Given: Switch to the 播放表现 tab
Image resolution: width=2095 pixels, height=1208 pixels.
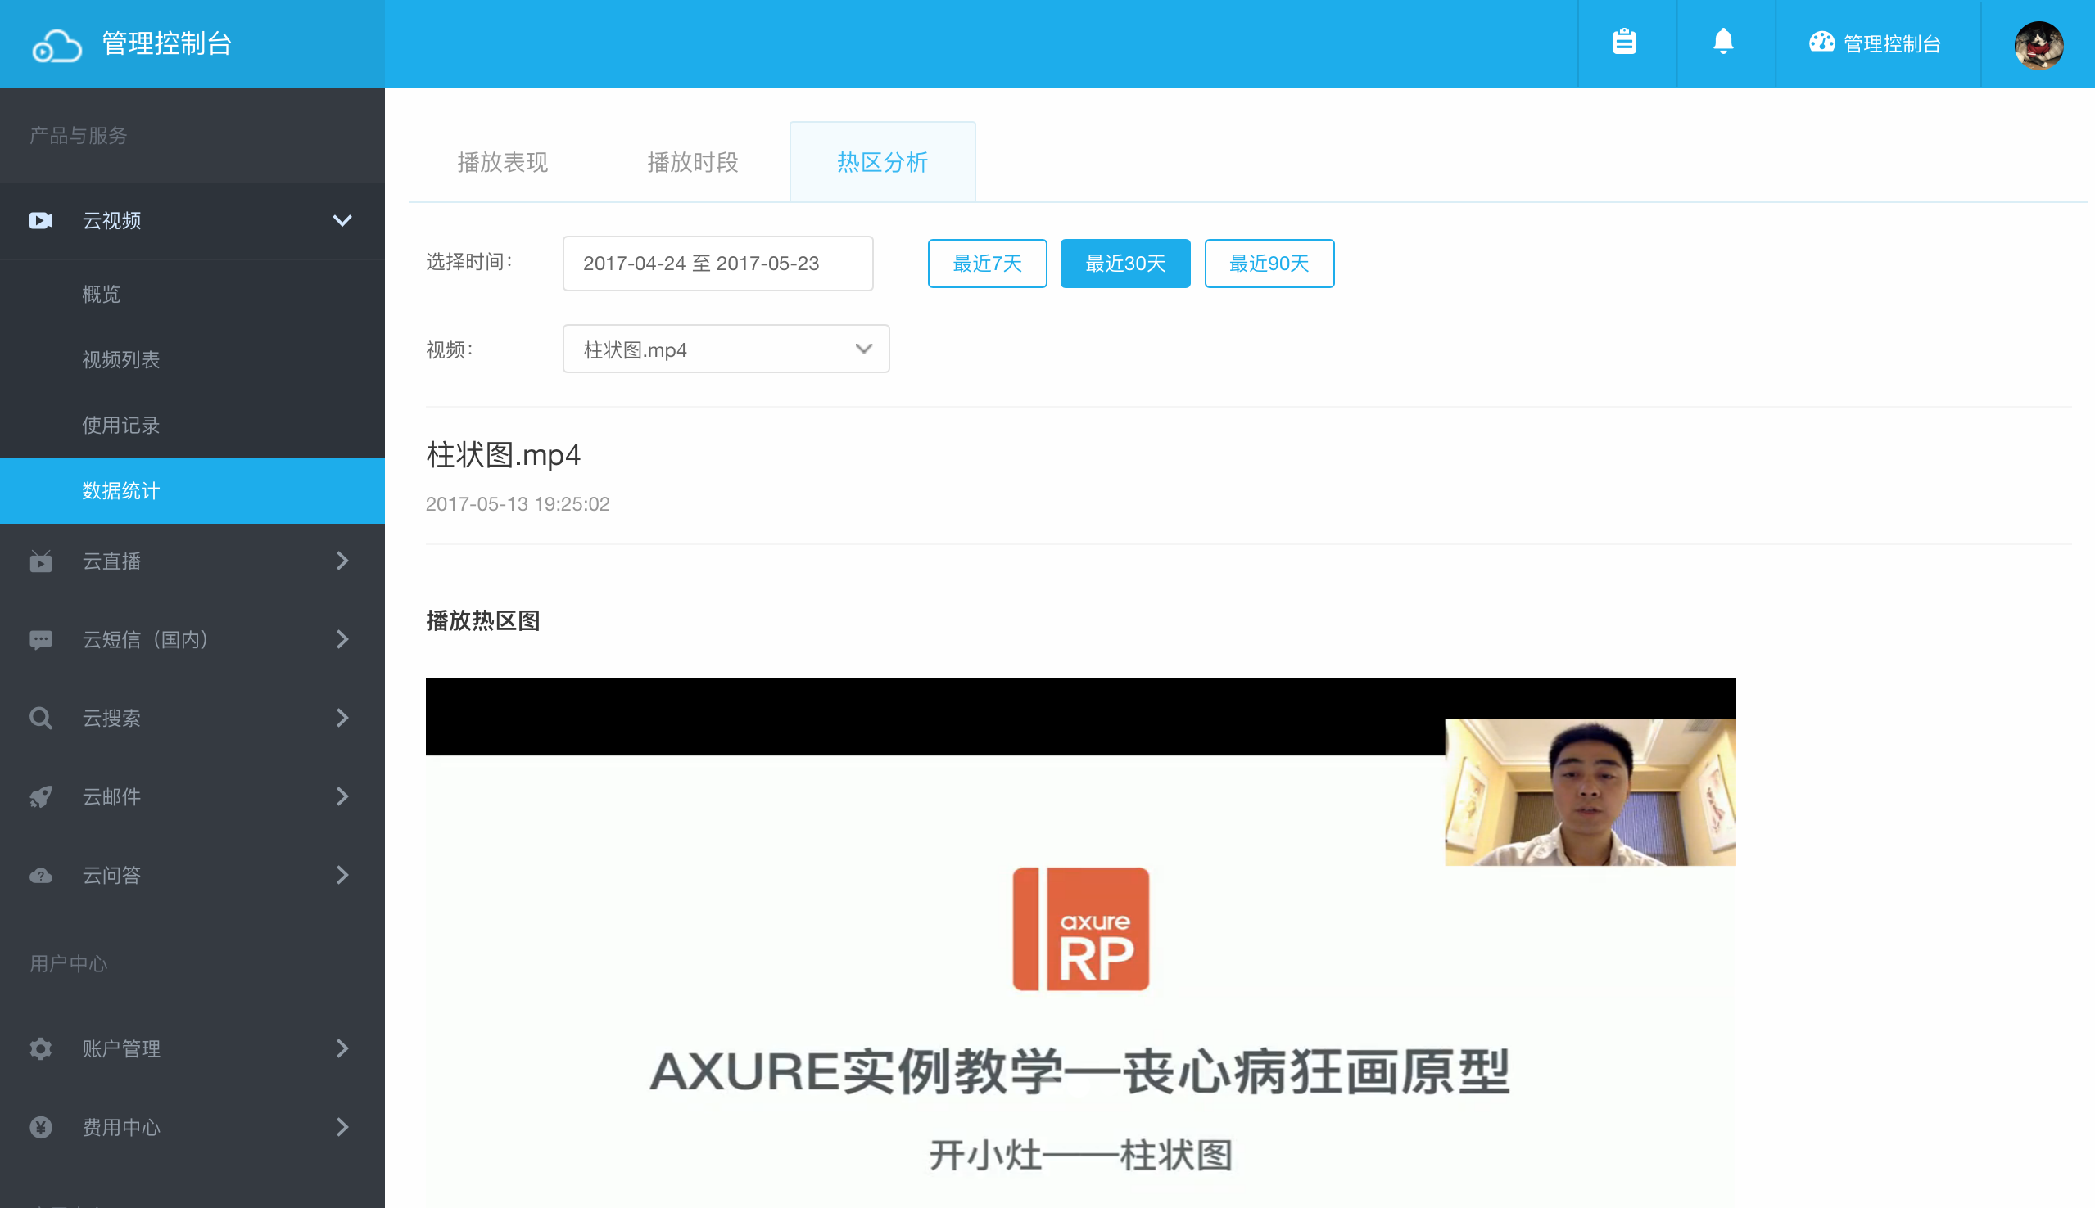Looking at the screenshot, I should click(x=502, y=163).
